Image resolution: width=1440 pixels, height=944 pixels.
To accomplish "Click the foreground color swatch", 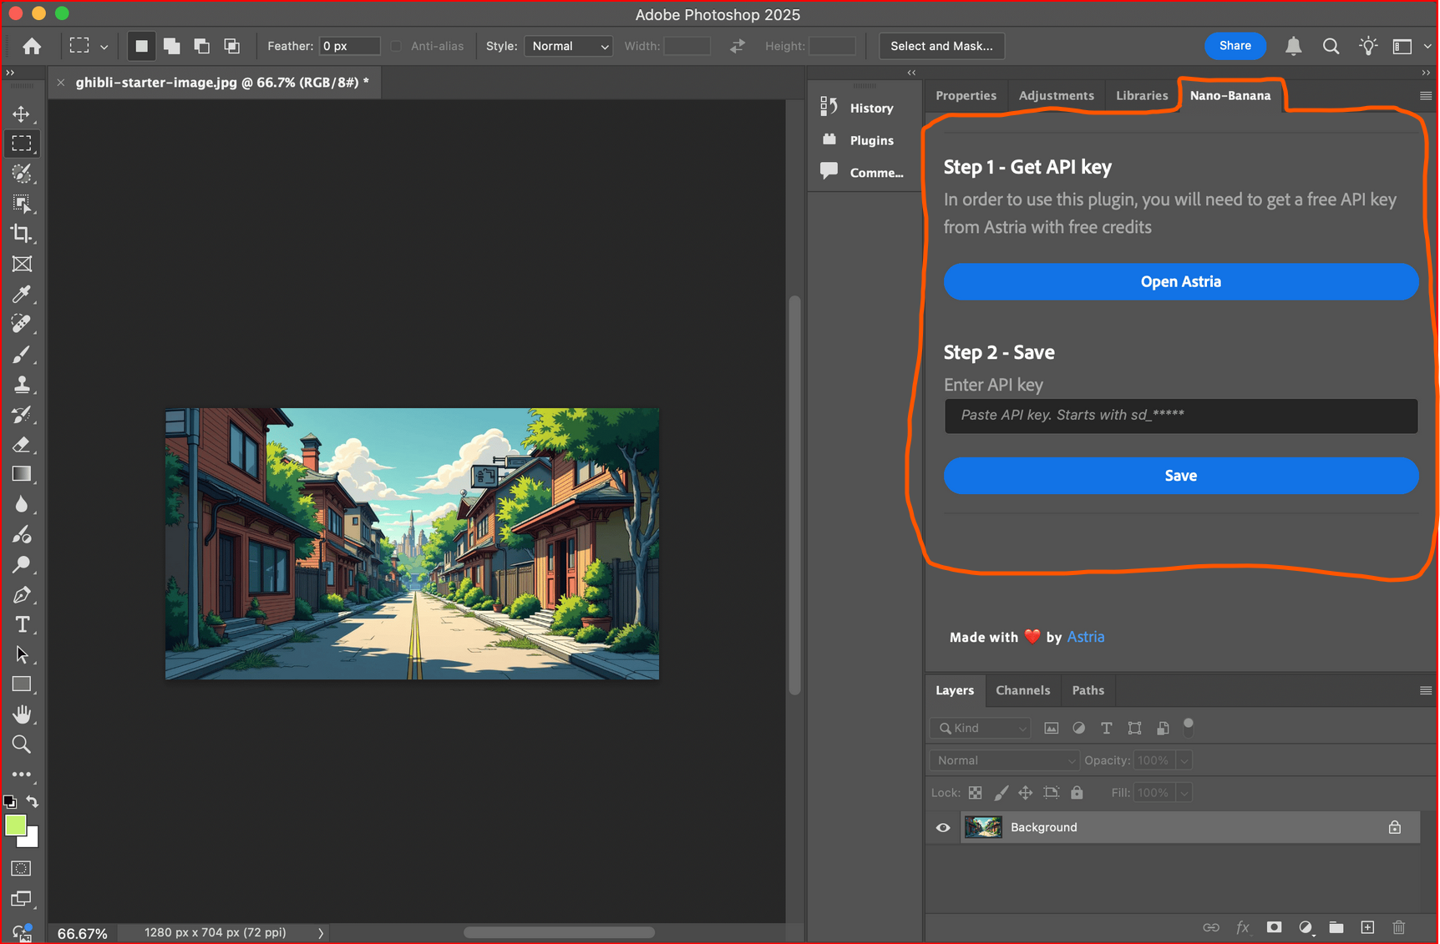I will tap(15, 825).
